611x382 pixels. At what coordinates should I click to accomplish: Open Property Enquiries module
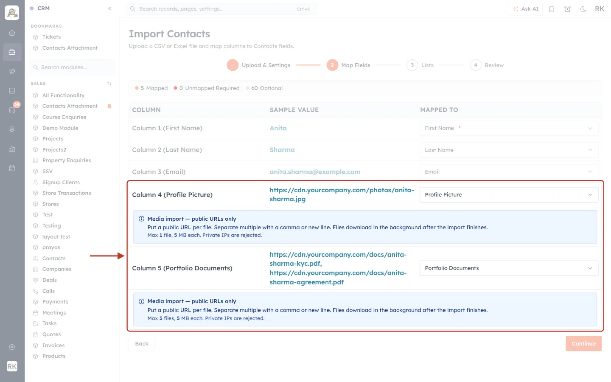pos(67,160)
